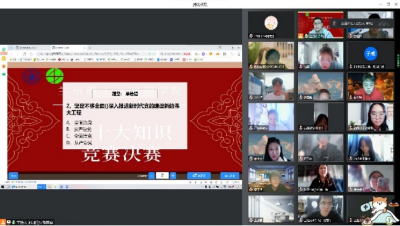Click the blue circular school emblem

32,76
